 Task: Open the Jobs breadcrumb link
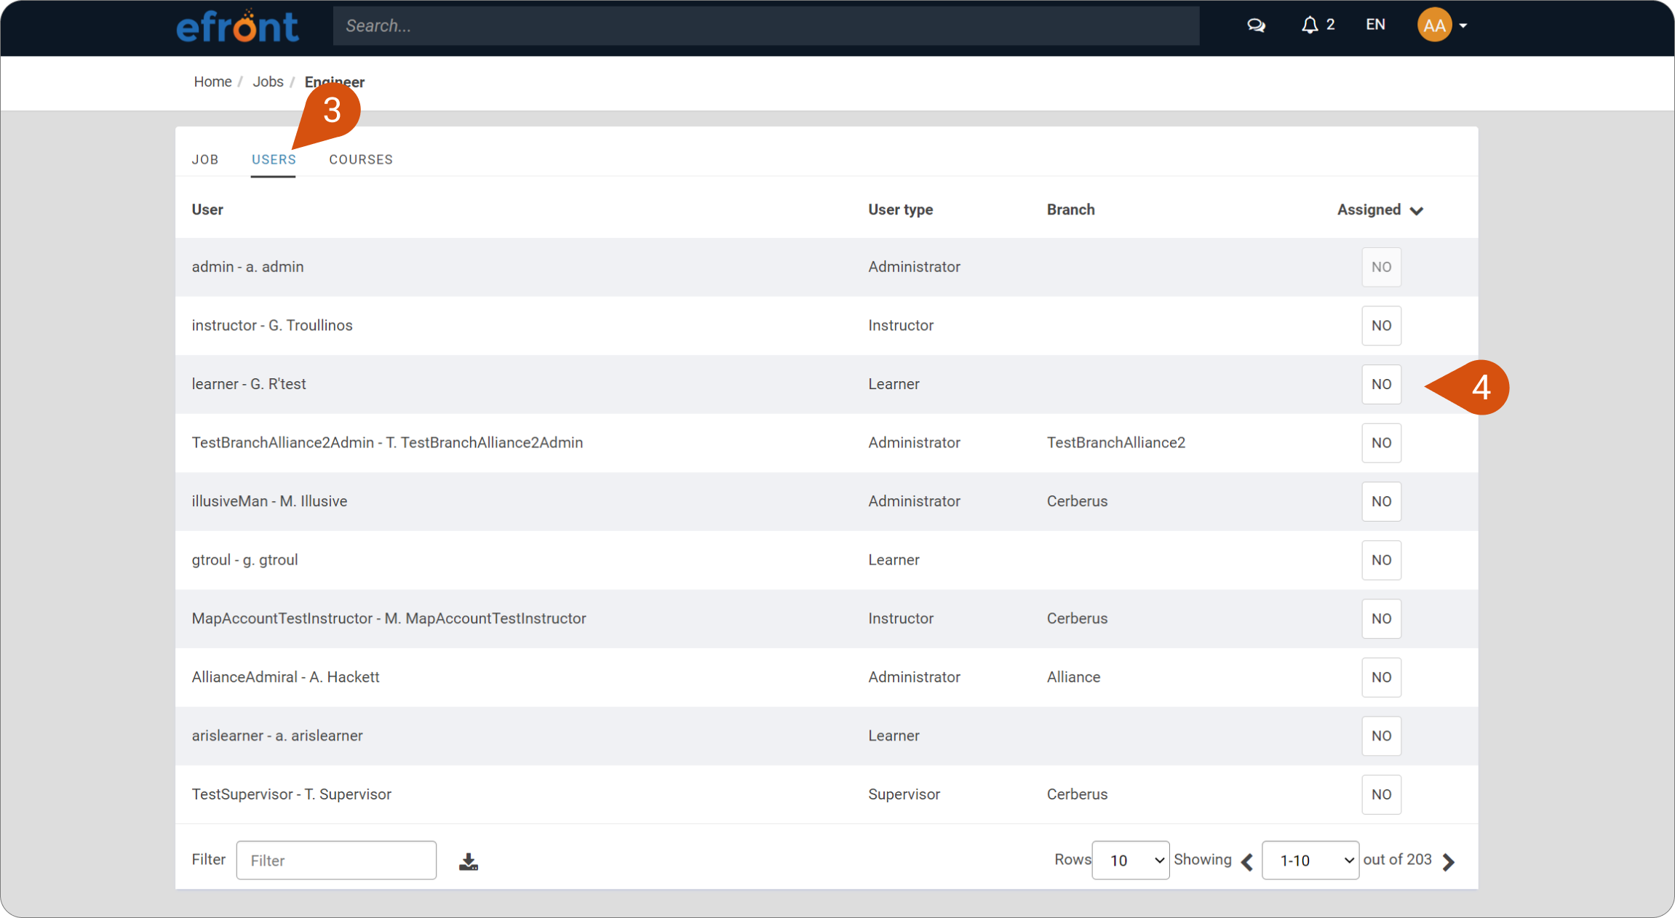[x=268, y=81]
